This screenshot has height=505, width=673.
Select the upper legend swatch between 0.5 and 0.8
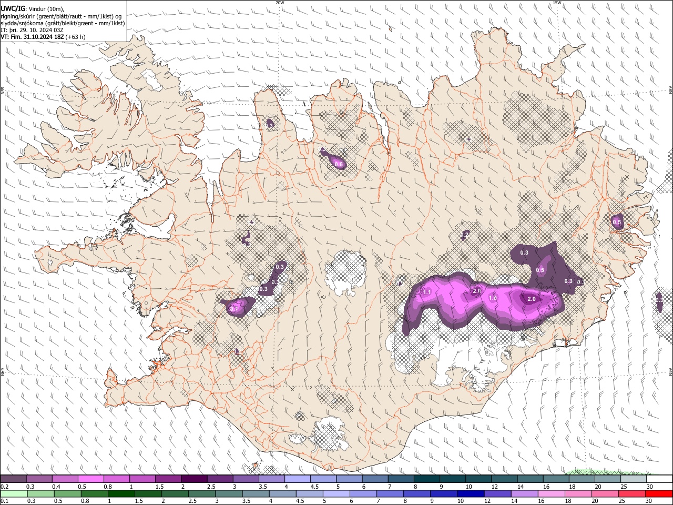point(90,479)
